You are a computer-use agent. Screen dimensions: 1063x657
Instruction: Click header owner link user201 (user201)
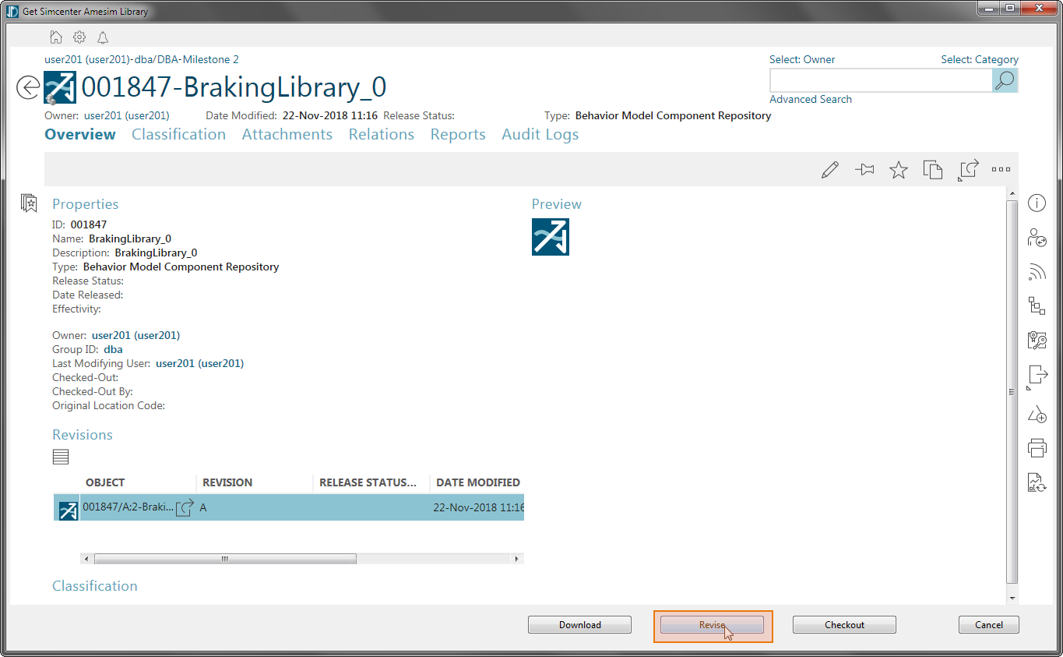click(127, 115)
